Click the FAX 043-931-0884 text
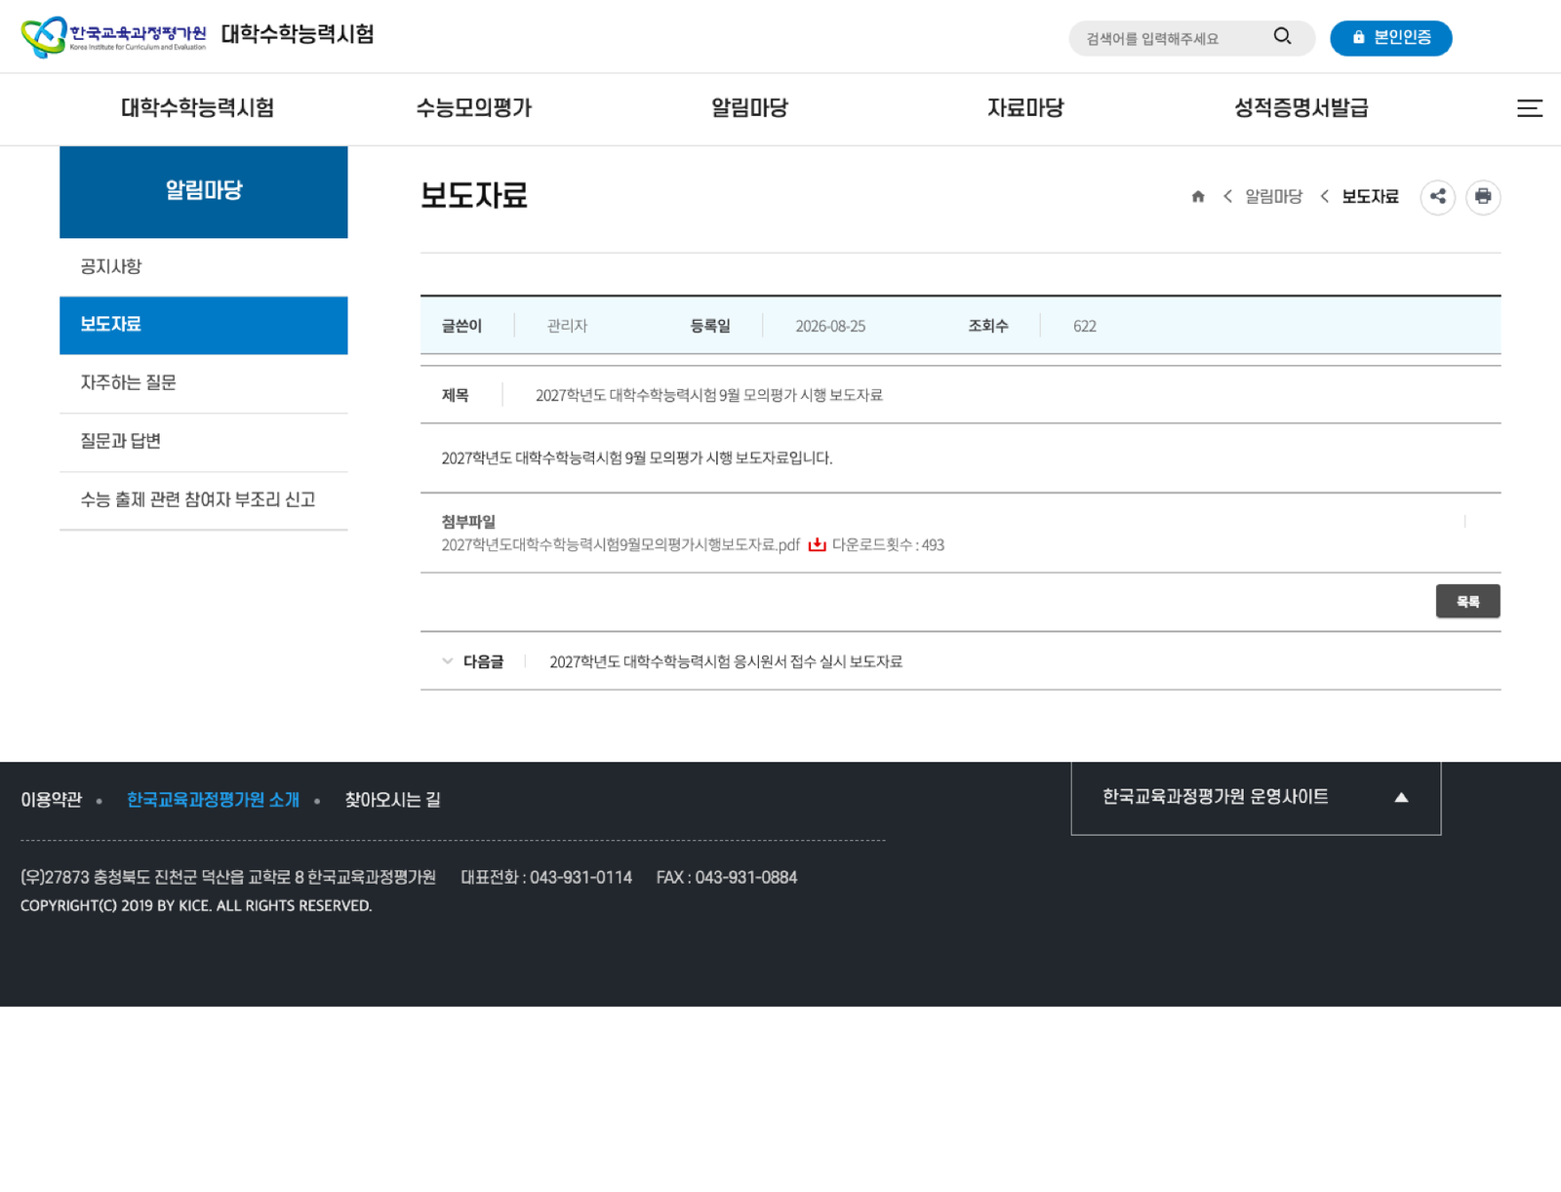The height and width of the screenshot is (1192, 1561). [x=727, y=878]
